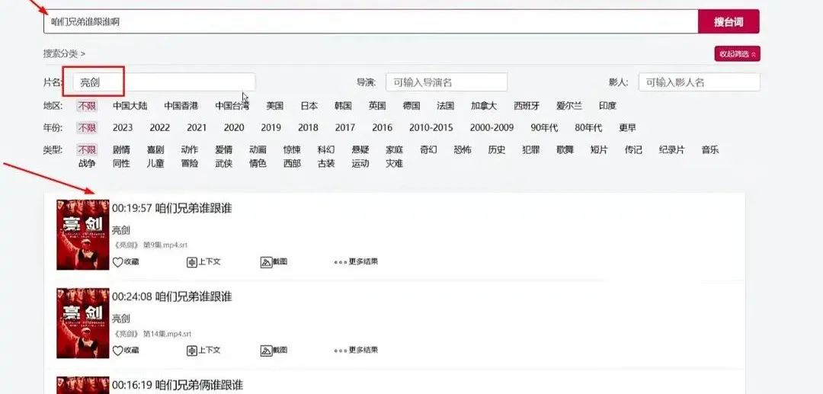Select region 日本
823x394 pixels.
coord(309,105)
